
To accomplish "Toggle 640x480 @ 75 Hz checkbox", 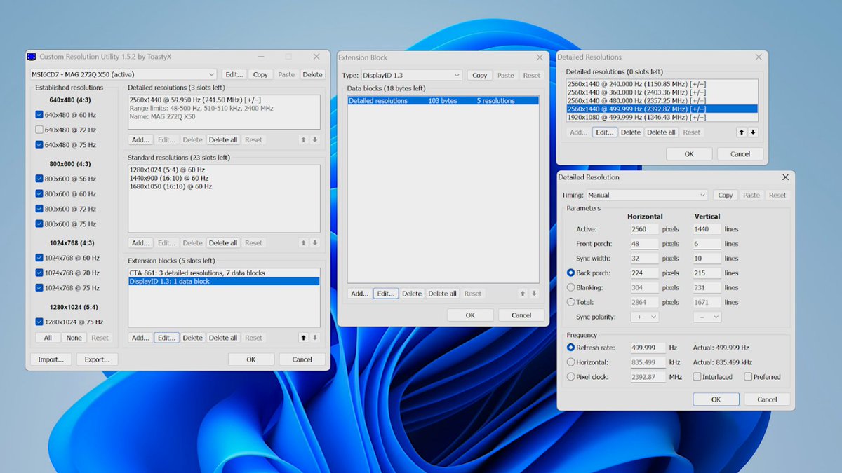I will point(39,145).
